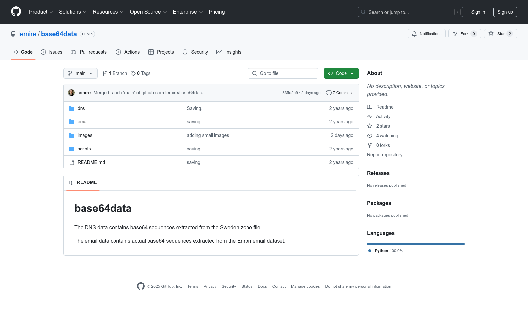Image resolution: width=528 pixels, height=330 pixels.
Task: Open the Contact link in the footer
Action: tap(279, 286)
